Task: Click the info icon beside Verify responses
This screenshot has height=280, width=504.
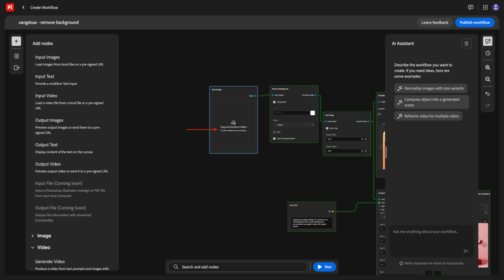Action: 401,263
